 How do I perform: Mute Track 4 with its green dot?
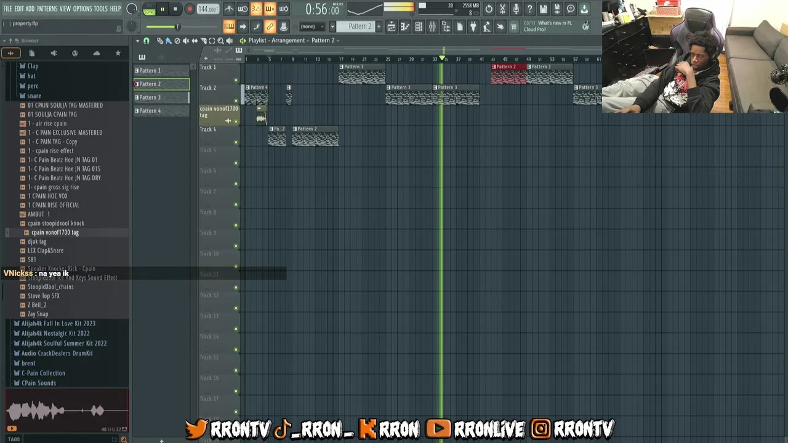(x=236, y=143)
